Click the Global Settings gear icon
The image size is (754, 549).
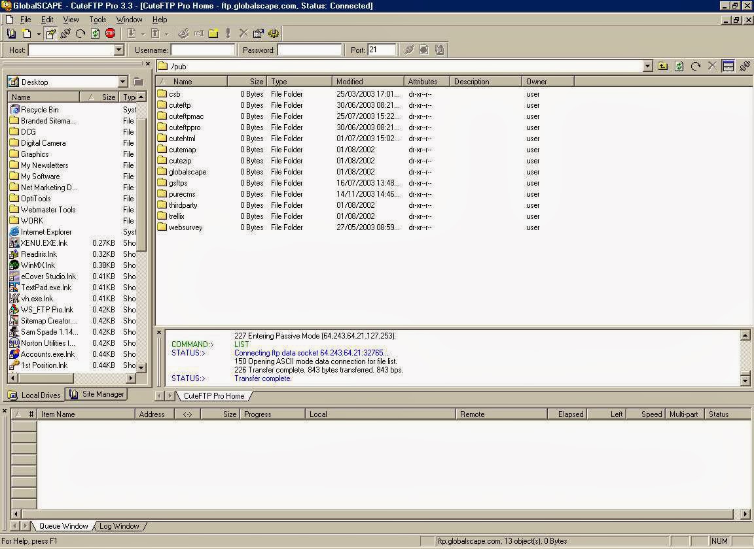click(274, 33)
